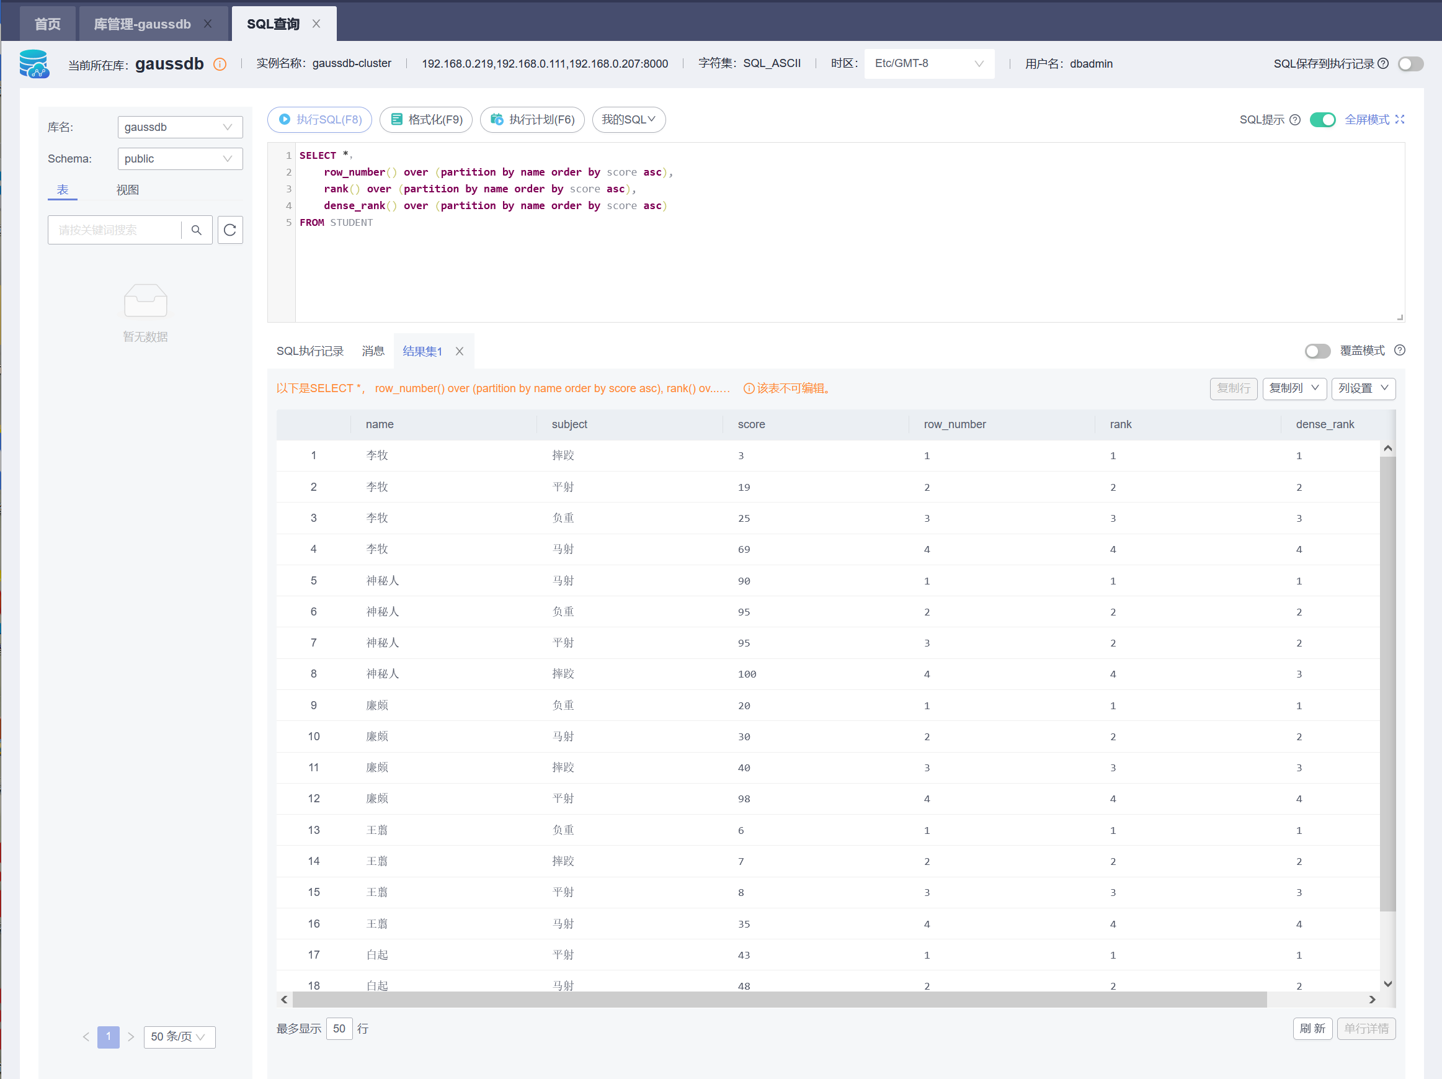Toggle SQL保存到执行记录 switch

tap(1410, 63)
